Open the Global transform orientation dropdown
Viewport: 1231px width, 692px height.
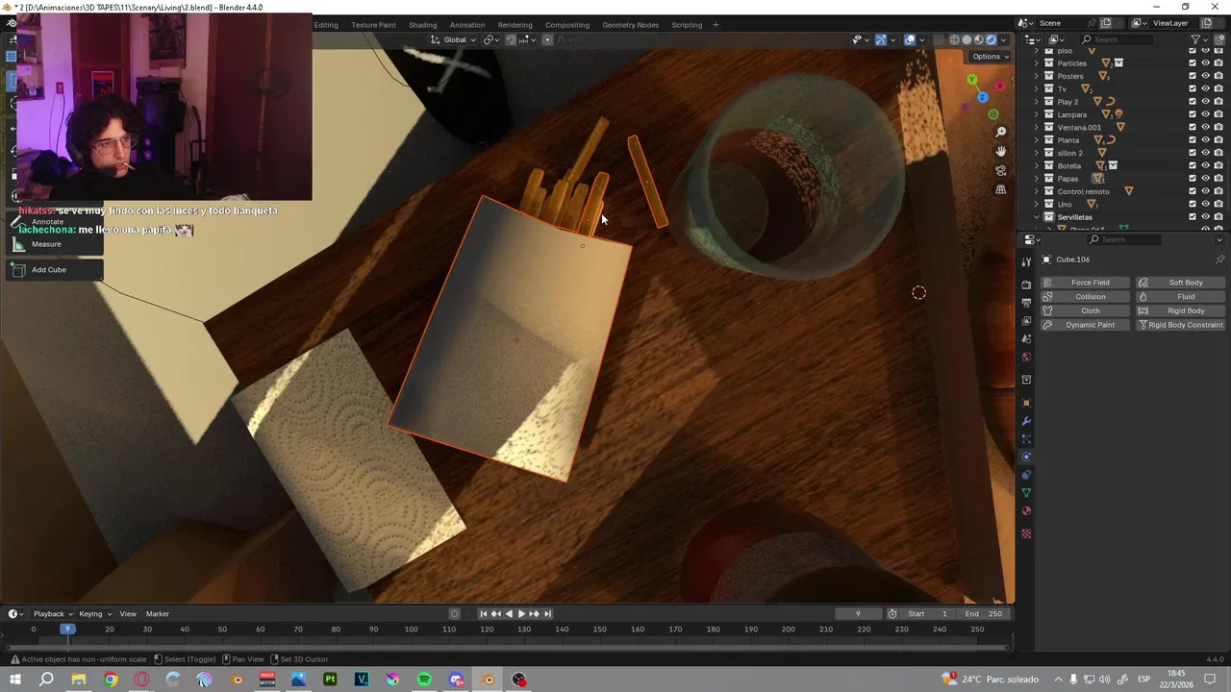[453, 39]
